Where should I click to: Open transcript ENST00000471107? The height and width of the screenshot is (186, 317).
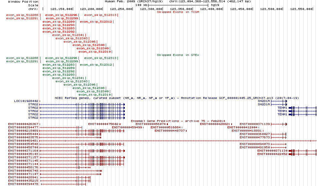coord(23,174)
